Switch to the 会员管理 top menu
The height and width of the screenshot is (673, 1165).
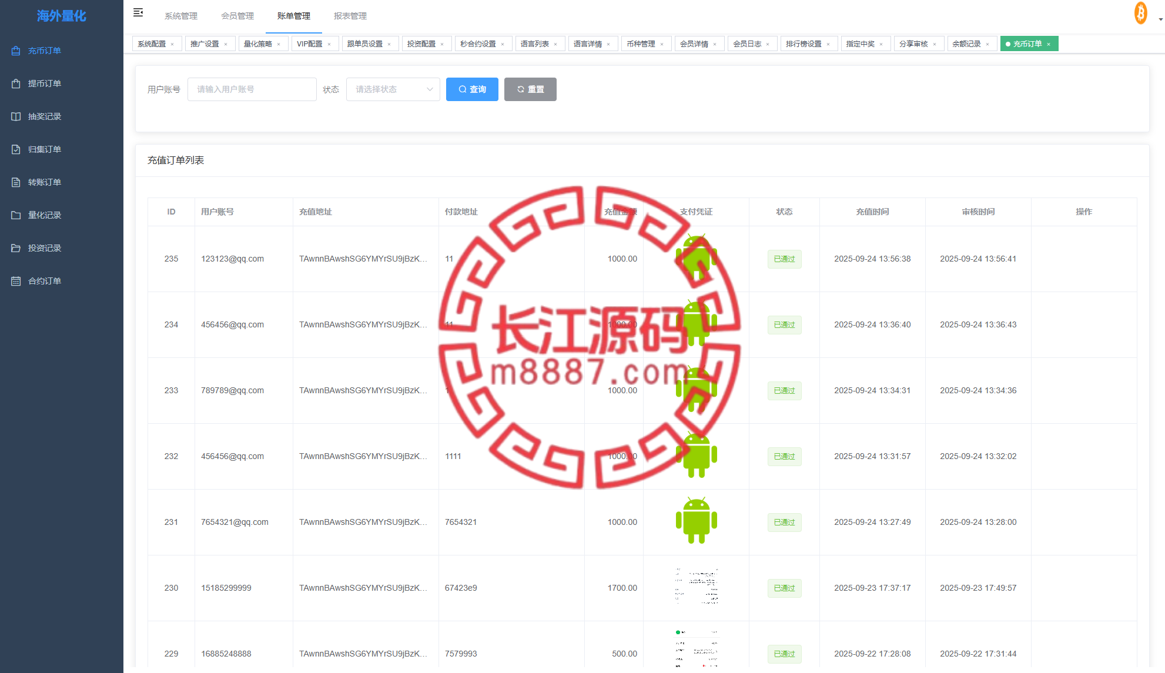(237, 16)
